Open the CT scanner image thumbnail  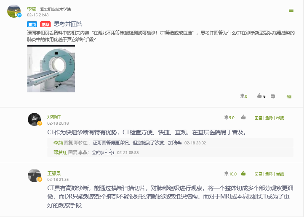[51, 69]
